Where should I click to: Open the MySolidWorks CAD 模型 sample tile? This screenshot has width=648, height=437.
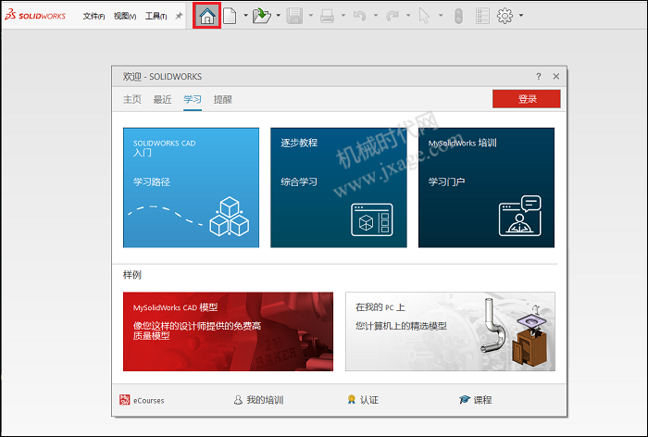pyautogui.click(x=228, y=331)
